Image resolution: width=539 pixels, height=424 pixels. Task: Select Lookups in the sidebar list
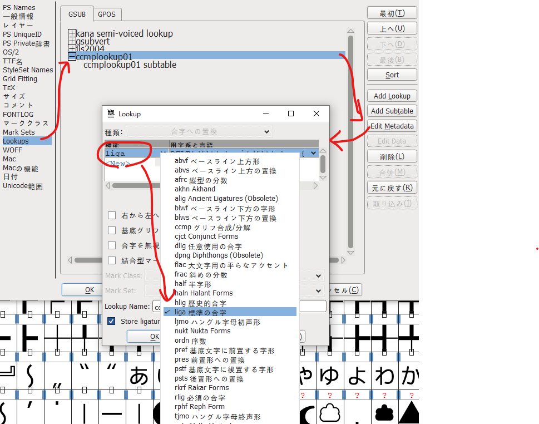pos(27,141)
